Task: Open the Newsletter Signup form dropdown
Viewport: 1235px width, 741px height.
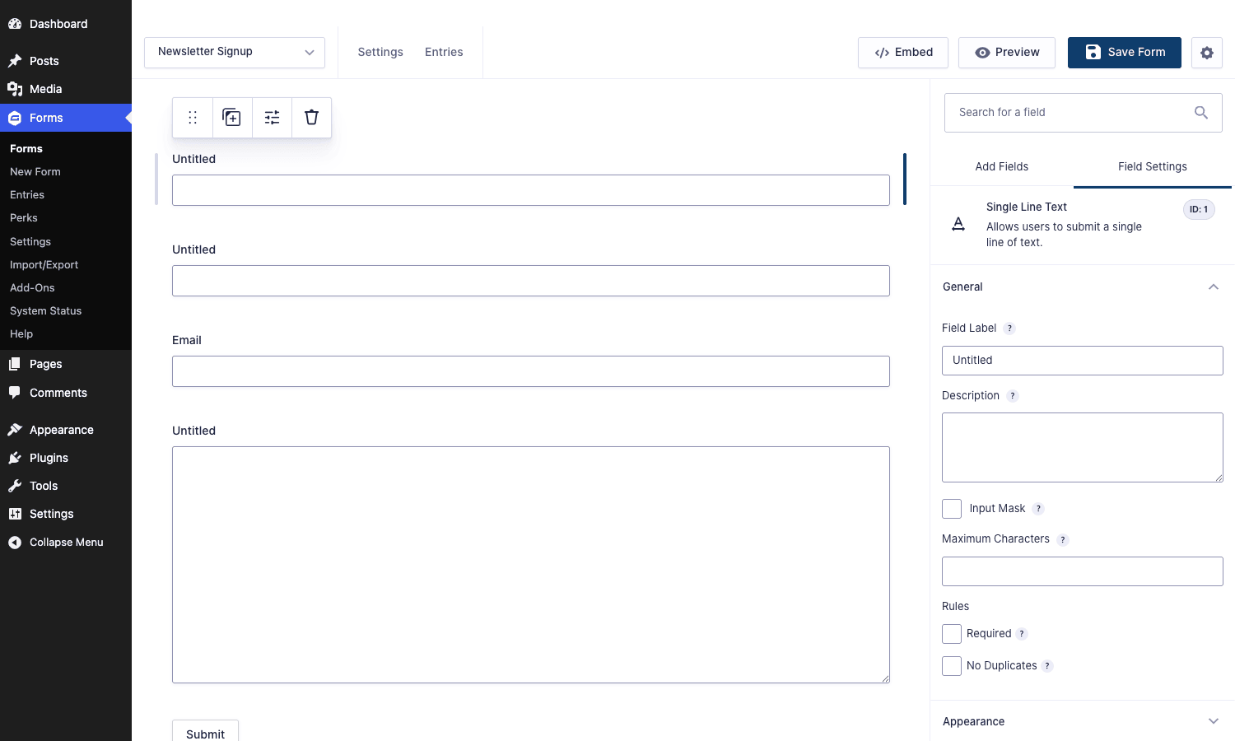Action: coord(235,53)
